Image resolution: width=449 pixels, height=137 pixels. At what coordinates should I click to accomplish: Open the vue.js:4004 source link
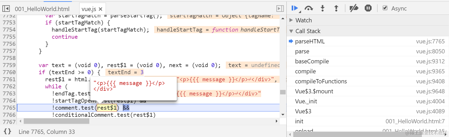tap(430, 101)
